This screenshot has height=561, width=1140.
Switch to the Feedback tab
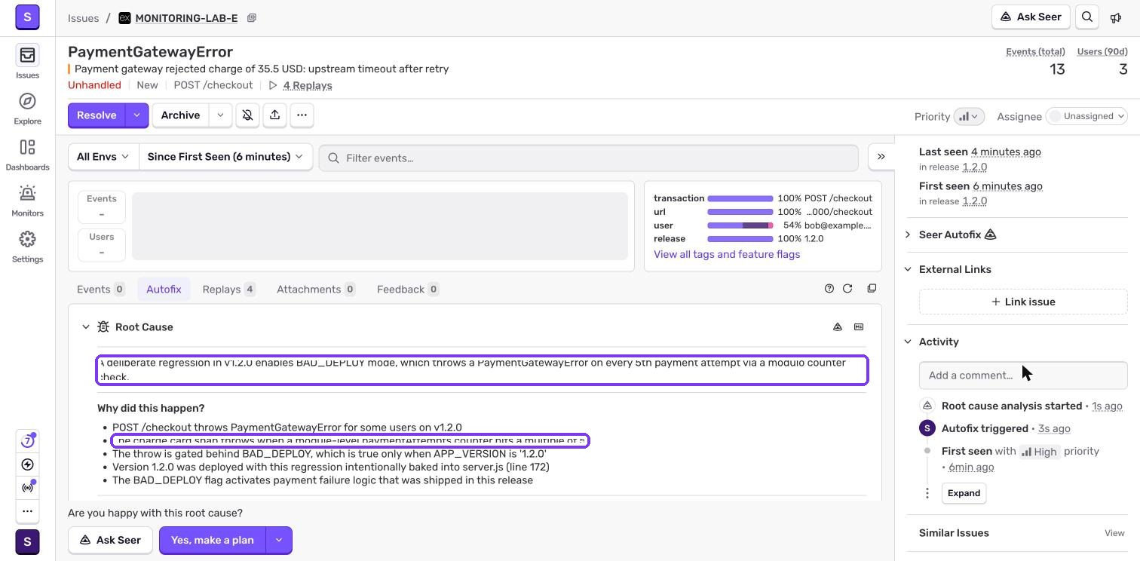click(x=408, y=290)
